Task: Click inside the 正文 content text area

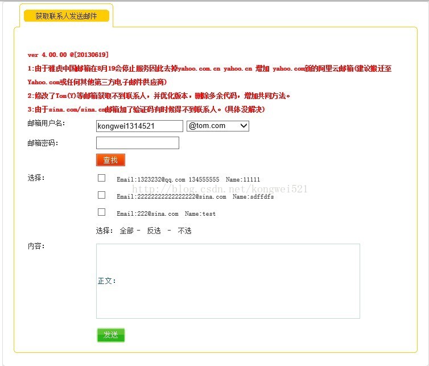Action: [x=228, y=281]
